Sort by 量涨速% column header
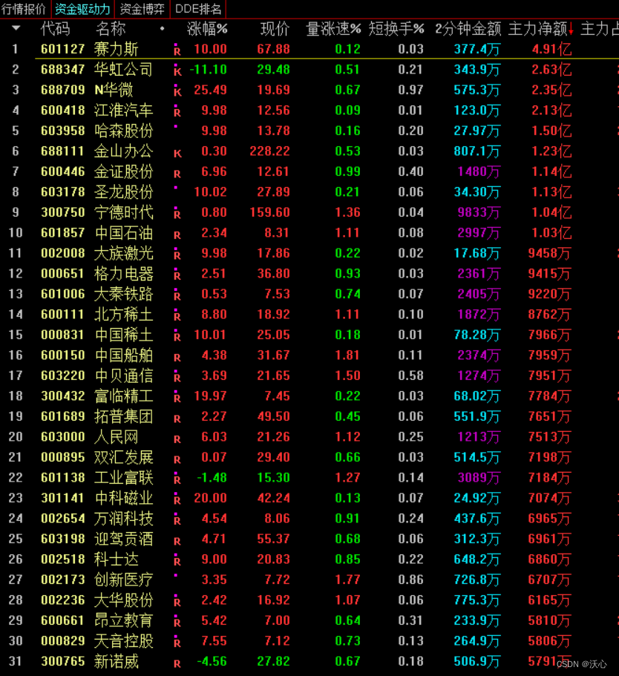Screen dimensions: 619x676 tap(333, 29)
